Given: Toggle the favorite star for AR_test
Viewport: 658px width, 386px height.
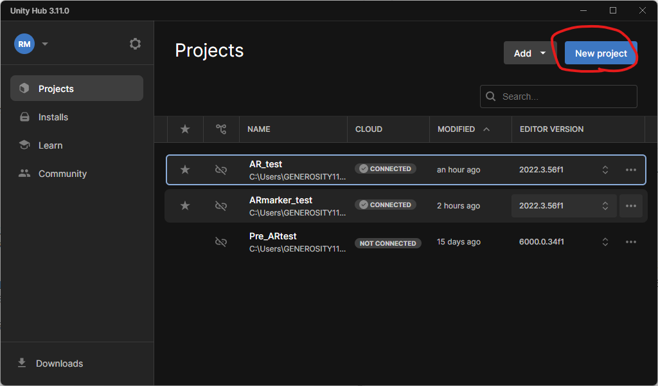Looking at the screenshot, I should coord(185,170).
